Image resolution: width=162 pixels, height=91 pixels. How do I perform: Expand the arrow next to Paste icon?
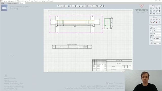click(x=94, y=6)
